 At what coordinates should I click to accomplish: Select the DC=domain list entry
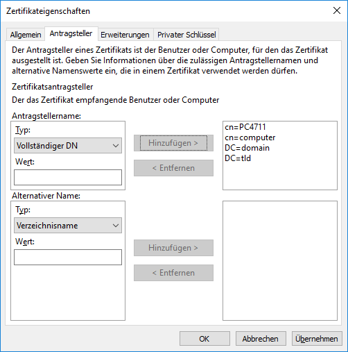click(247, 148)
